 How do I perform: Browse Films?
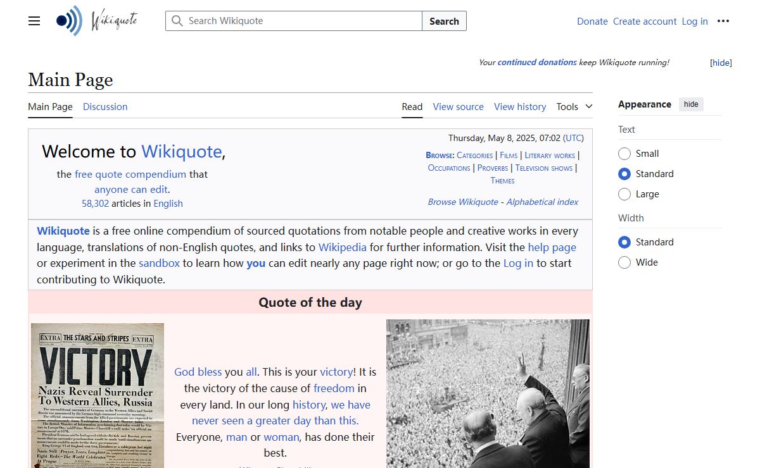[509, 156]
